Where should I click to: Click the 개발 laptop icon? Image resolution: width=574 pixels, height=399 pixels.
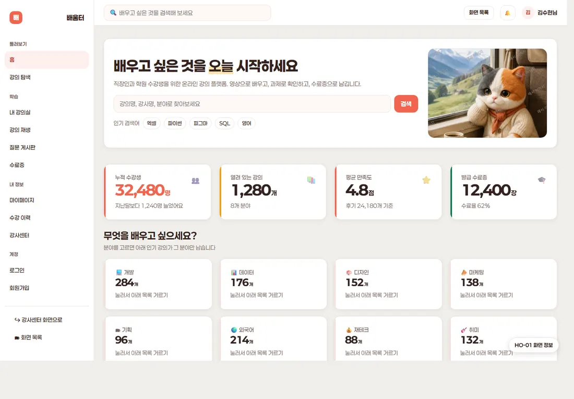click(119, 272)
